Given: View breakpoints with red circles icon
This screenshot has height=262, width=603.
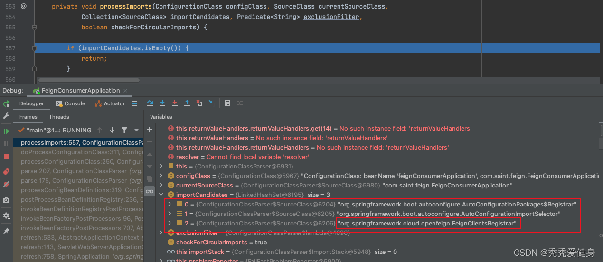Looking at the screenshot, I should (6, 172).
